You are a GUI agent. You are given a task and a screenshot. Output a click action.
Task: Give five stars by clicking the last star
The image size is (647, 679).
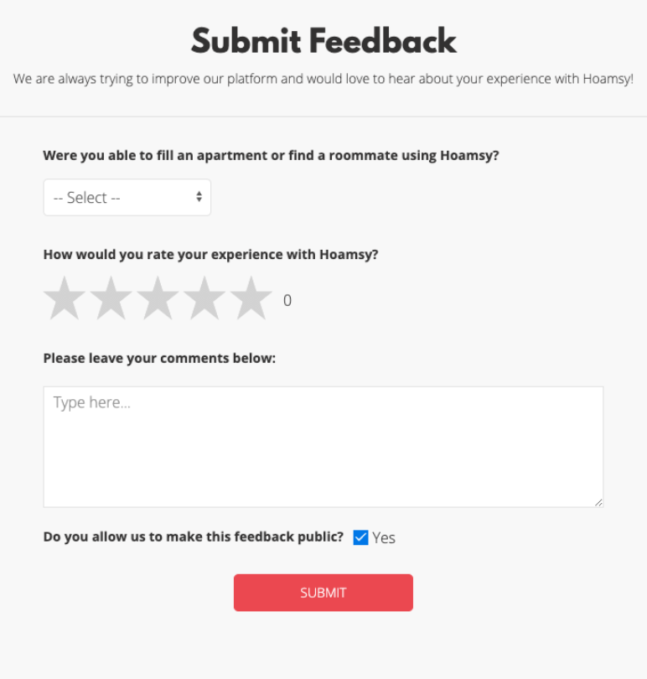252,297
